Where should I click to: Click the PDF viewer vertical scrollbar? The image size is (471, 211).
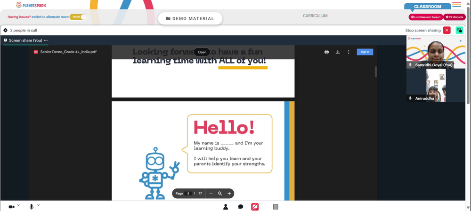(x=376, y=71)
